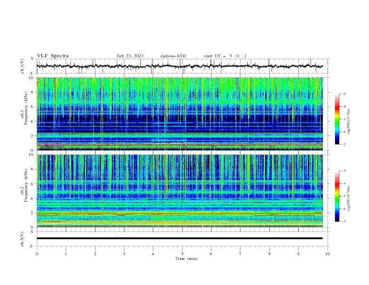Image resolution: width=369 pixels, height=285 pixels.
Task: Select the Feb. 23, 2023 date label
Action: click(130, 56)
